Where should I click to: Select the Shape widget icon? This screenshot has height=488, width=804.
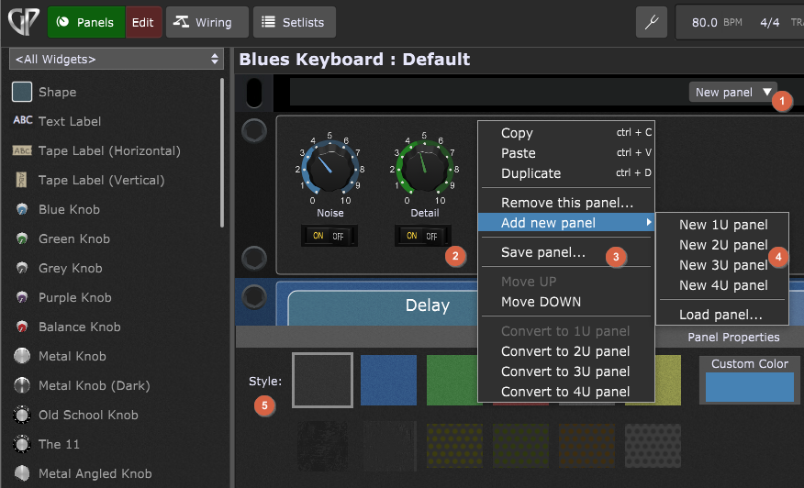pos(22,92)
